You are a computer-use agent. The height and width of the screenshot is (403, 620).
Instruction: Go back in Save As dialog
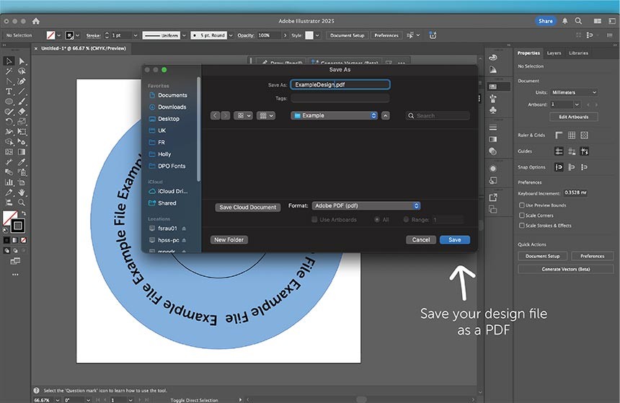[215, 115]
